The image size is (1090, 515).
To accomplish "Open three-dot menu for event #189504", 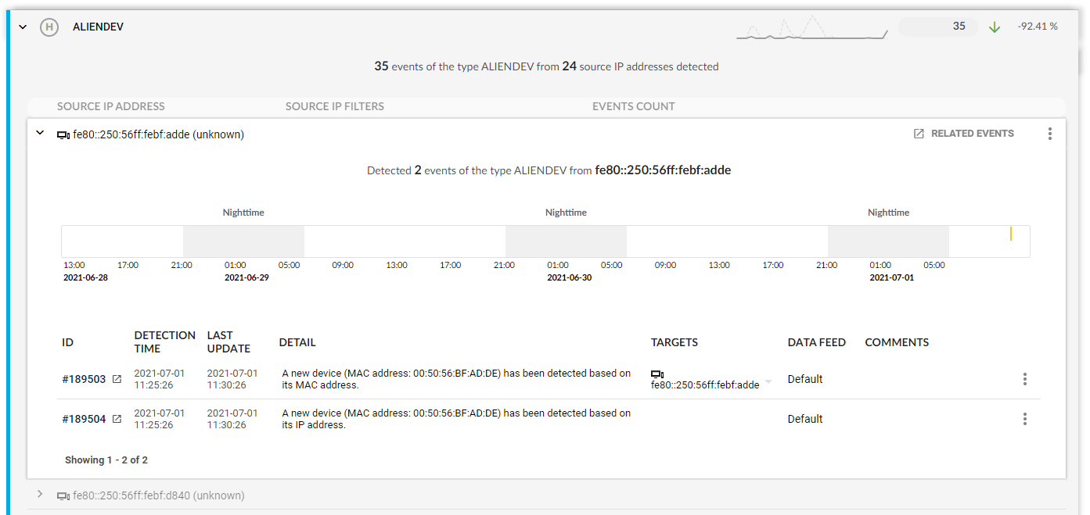I will (1024, 419).
